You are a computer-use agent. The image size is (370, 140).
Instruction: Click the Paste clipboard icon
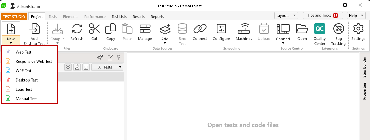[x=127, y=29]
